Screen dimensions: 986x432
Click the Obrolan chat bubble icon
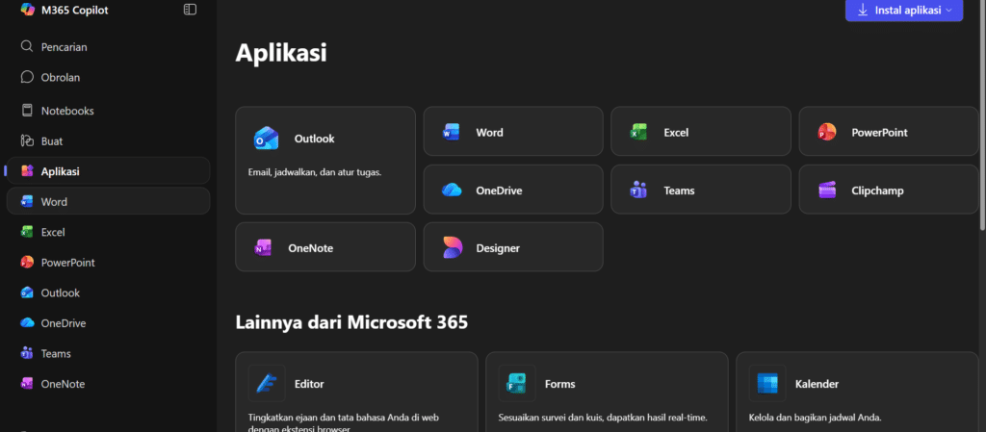coord(26,77)
